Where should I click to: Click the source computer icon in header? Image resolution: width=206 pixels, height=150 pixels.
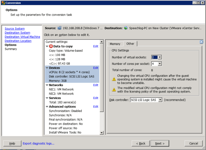click(x=59, y=28)
